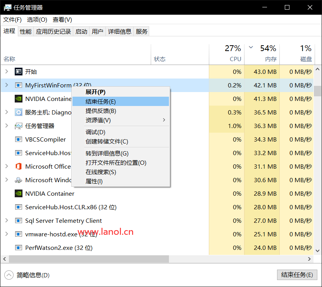The width and height of the screenshot is (322, 287).
Task: Click the vmware-hostd.exe process icon
Action: tap(19, 234)
